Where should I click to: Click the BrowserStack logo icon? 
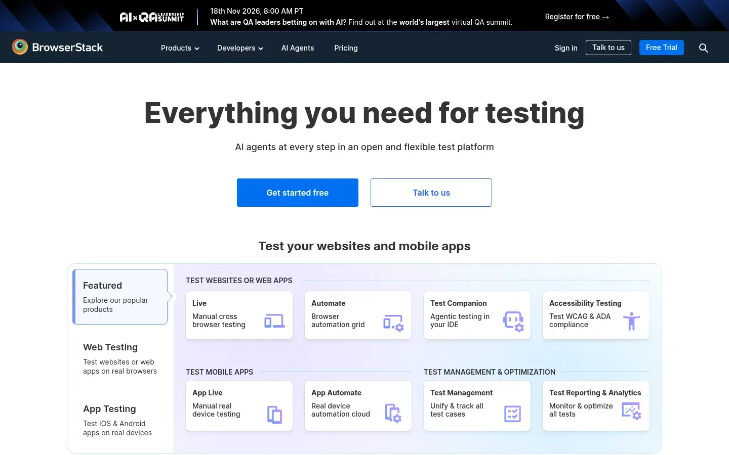20,47
